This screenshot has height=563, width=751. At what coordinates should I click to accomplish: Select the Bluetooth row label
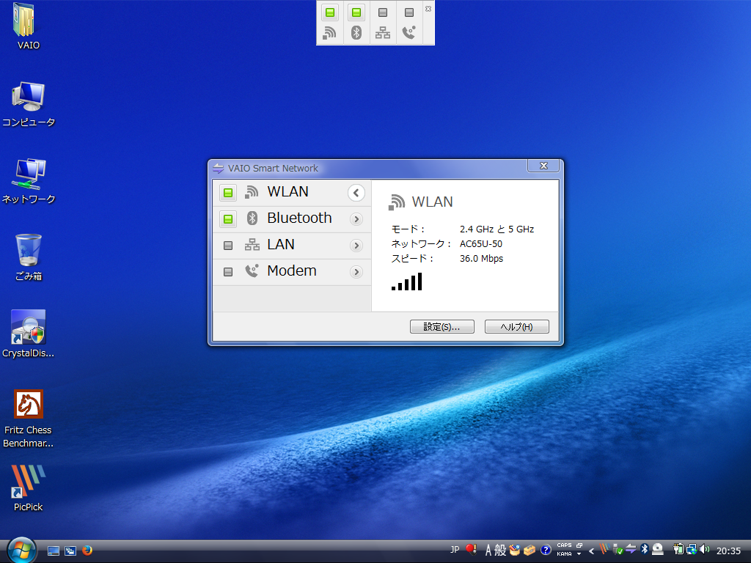pyautogui.click(x=299, y=218)
